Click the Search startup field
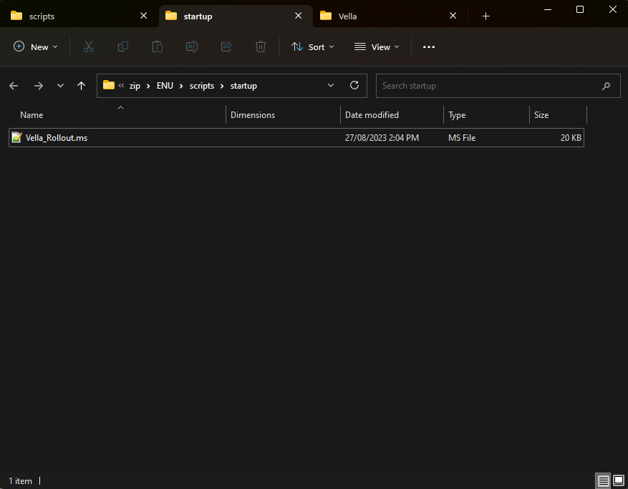Screen dimensions: 628x489 pos(487,86)
